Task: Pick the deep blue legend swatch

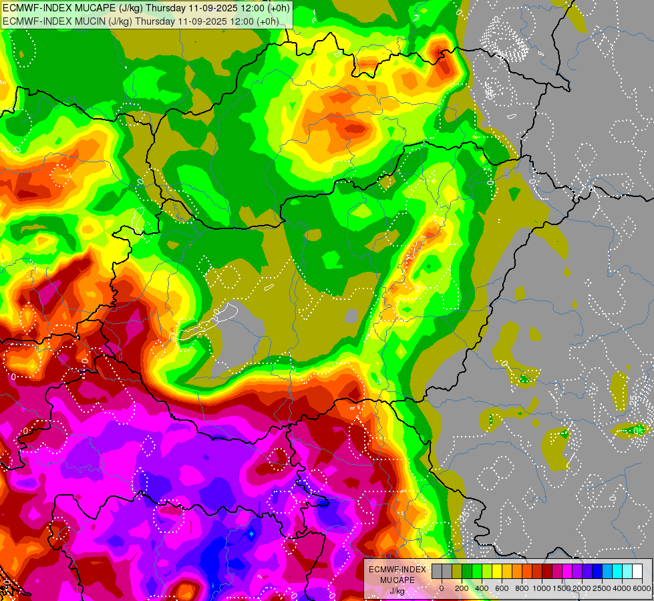Action: (597, 571)
